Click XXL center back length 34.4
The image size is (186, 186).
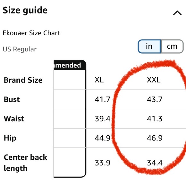pos(155,163)
